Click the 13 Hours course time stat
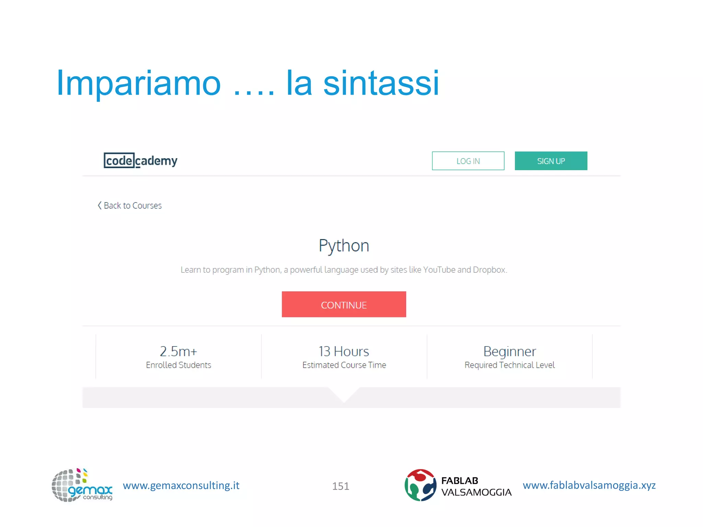703x527 pixels. click(344, 357)
